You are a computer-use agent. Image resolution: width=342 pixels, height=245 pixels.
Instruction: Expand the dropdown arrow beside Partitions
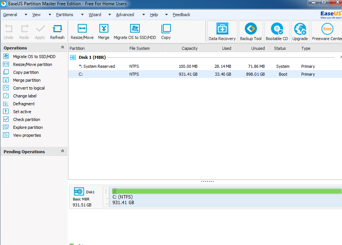82,15
